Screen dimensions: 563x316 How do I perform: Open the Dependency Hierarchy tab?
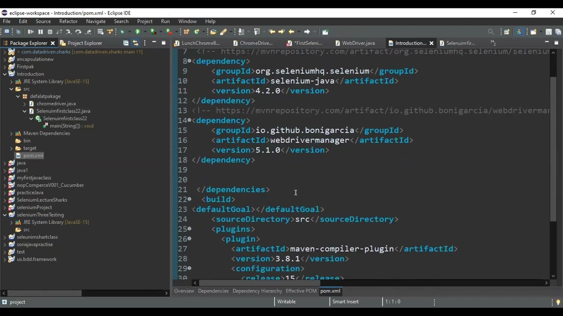click(x=257, y=291)
